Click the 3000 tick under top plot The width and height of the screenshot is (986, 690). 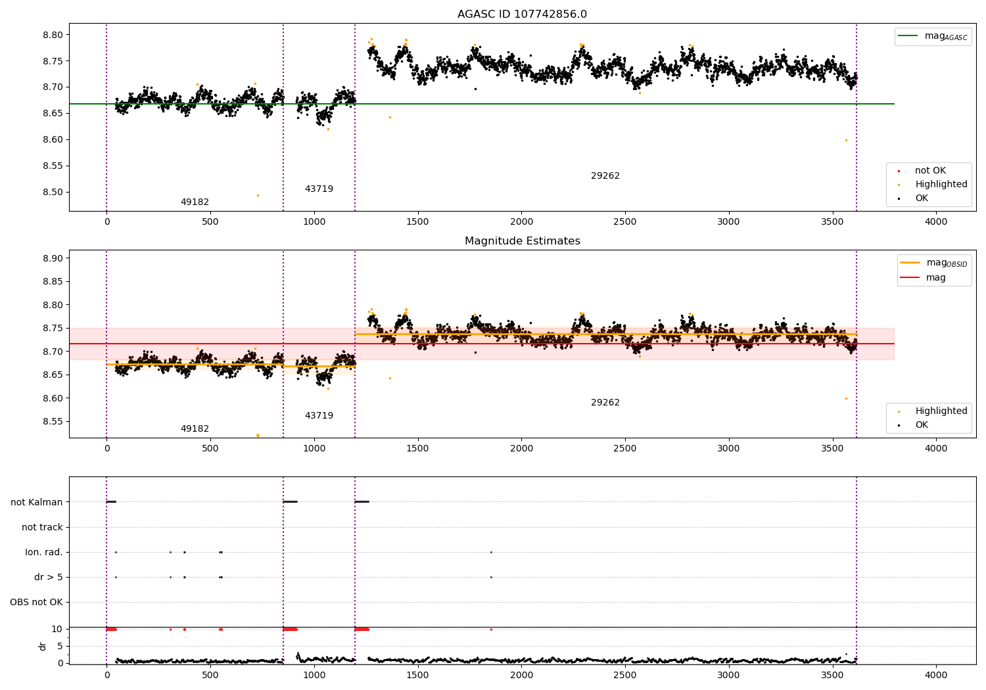[x=729, y=222]
